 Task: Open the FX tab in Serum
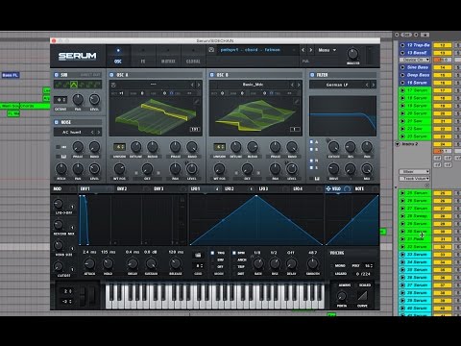(143, 56)
